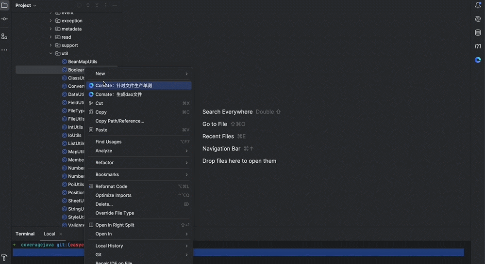Open the Comate plugin icon in right sidebar
The height and width of the screenshot is (264, 485).
[x=478, y=60]
